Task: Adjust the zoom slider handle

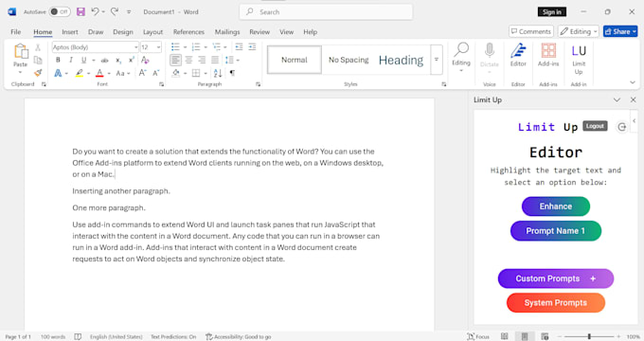Action: point(589,336)
